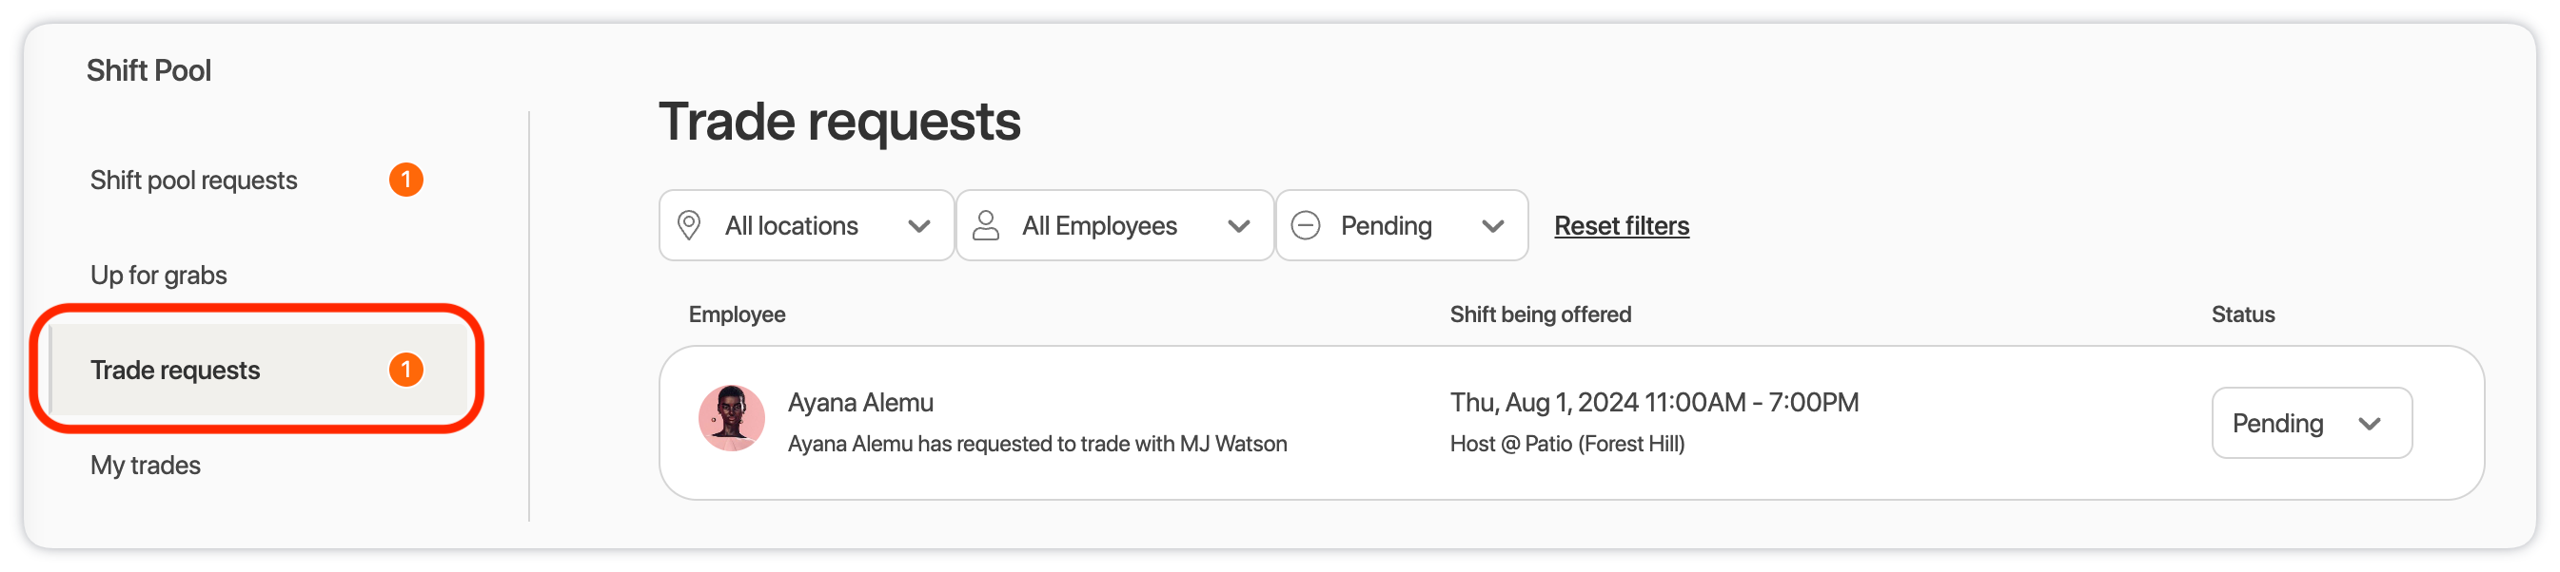Click the Shift pool requests notification badge
This screenshot has height=572, width=2560.
tap(405, 180)
